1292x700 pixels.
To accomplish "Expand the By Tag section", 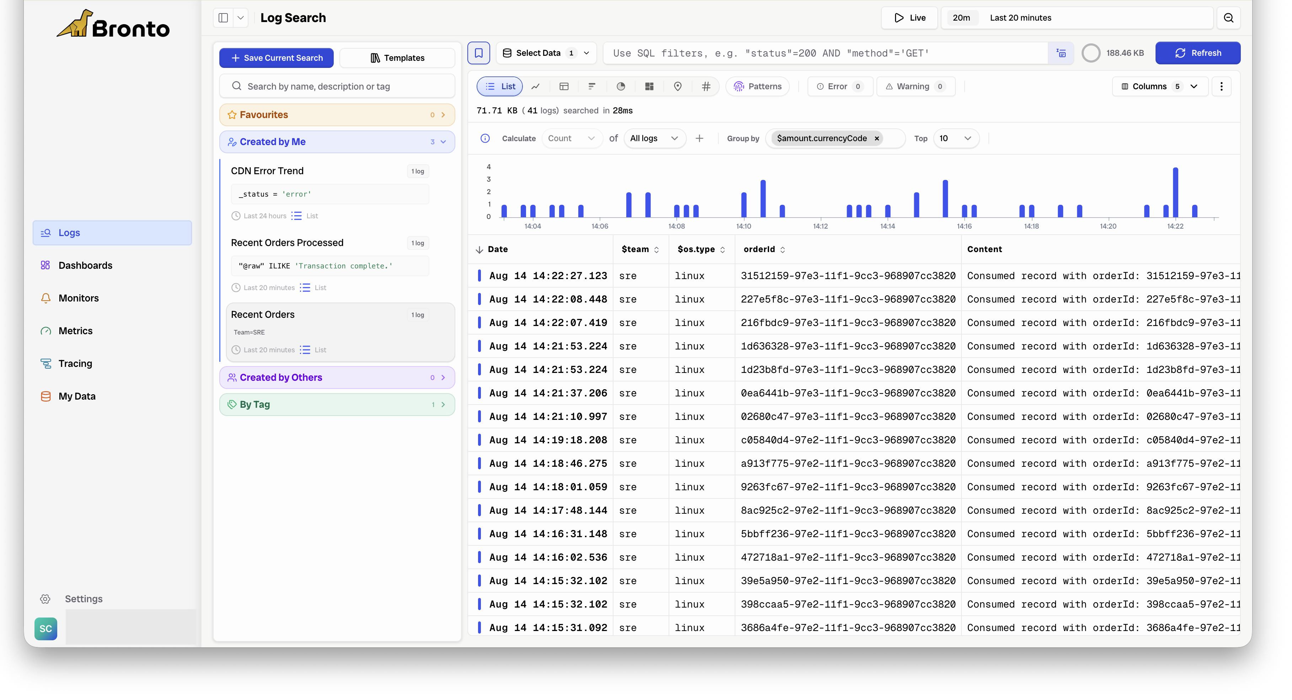I will point(337,405).
